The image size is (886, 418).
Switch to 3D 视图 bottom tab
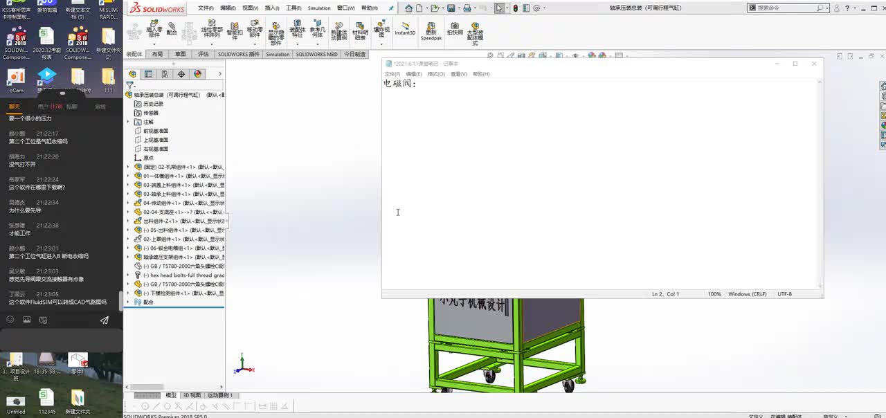[191, 395]
